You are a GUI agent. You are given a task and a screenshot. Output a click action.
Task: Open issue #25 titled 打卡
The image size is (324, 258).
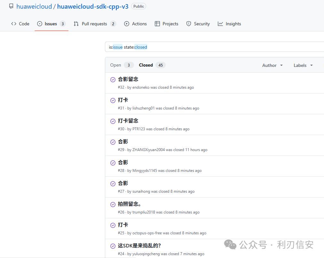point(123,225)
